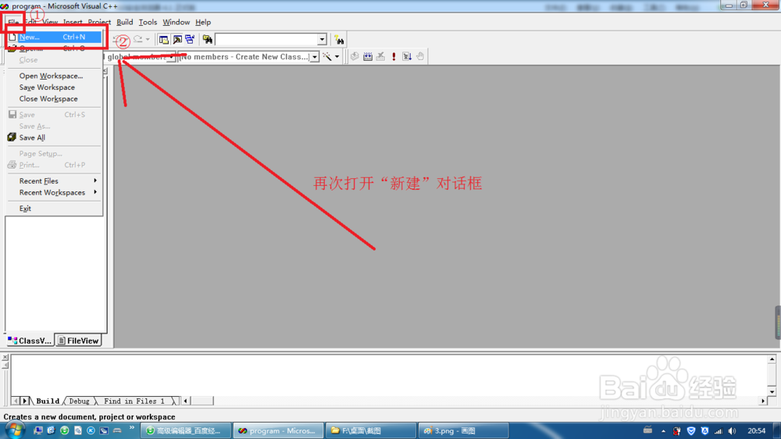This screenshot has width=781, height=439.
Task: Click the WizardBar action wand icon
Action: [x=327, y=57]
